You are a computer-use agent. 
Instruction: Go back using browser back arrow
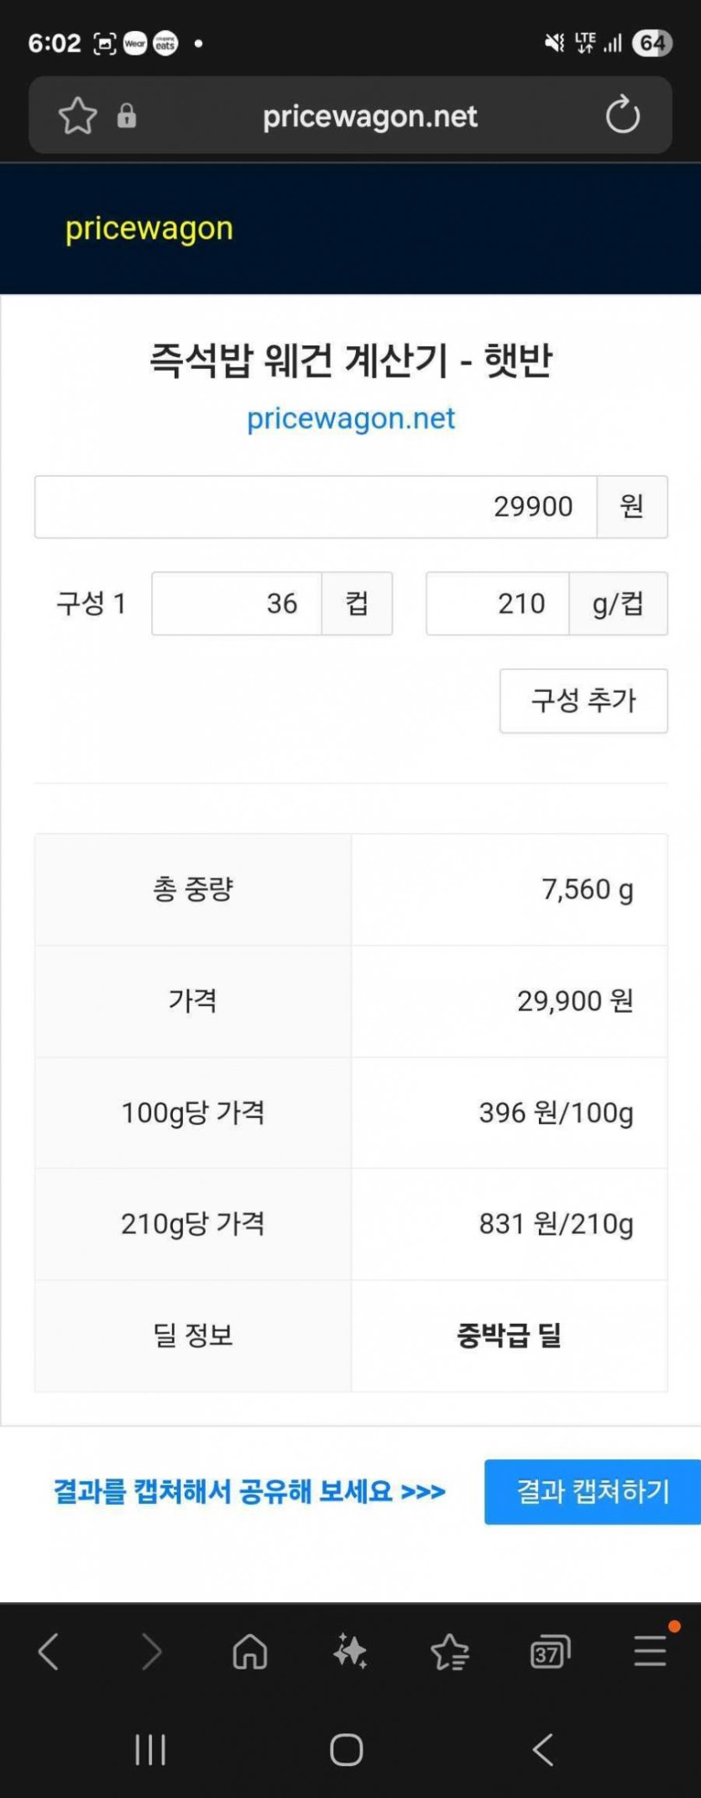click(x=49, y=1652)
